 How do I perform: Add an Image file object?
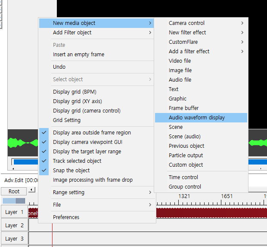click(201, 70)
